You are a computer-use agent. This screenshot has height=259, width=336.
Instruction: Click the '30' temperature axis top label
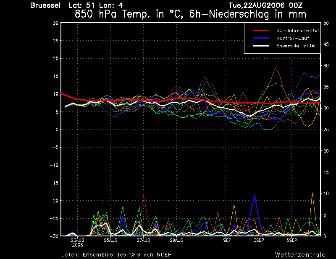[x=56, y=23]
